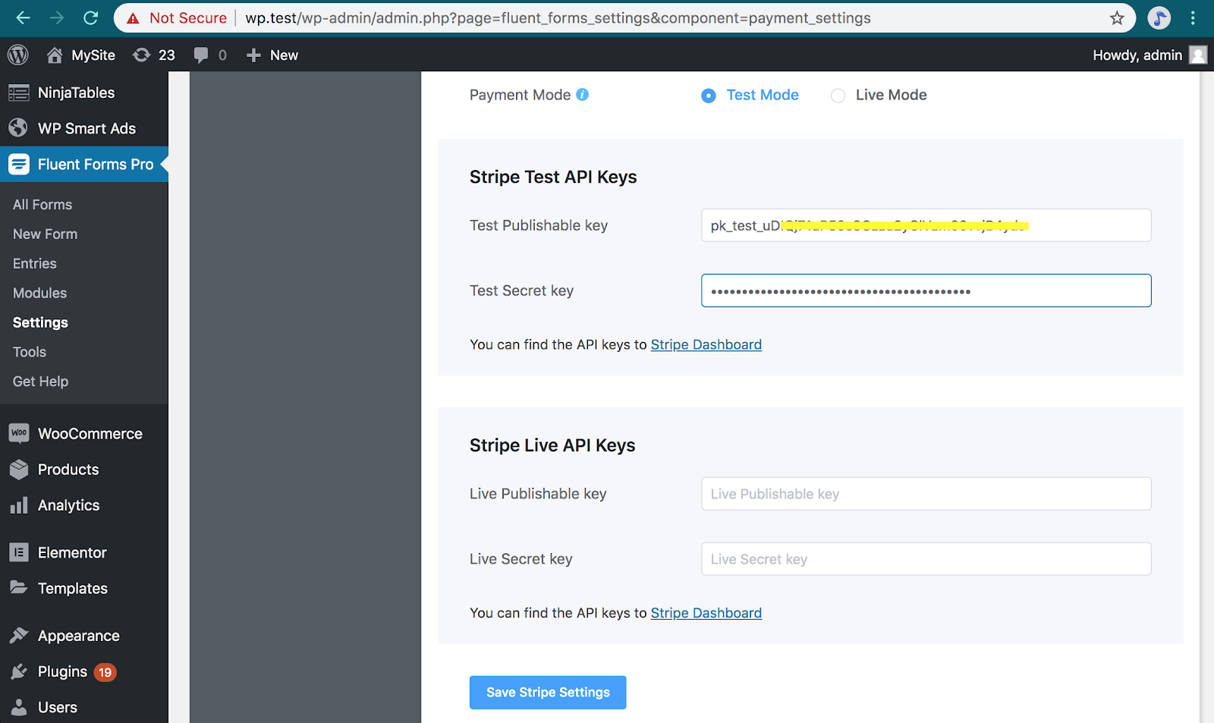The height and width of the screenshot is (723, 1214).
Task: Open New Form submenu item
Action: (x=46, y=234)
